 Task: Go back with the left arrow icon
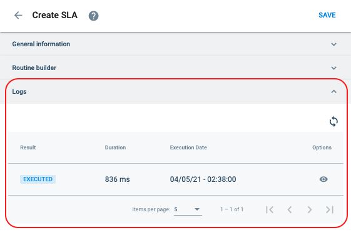pyautogui.click(x=18, y=16)
